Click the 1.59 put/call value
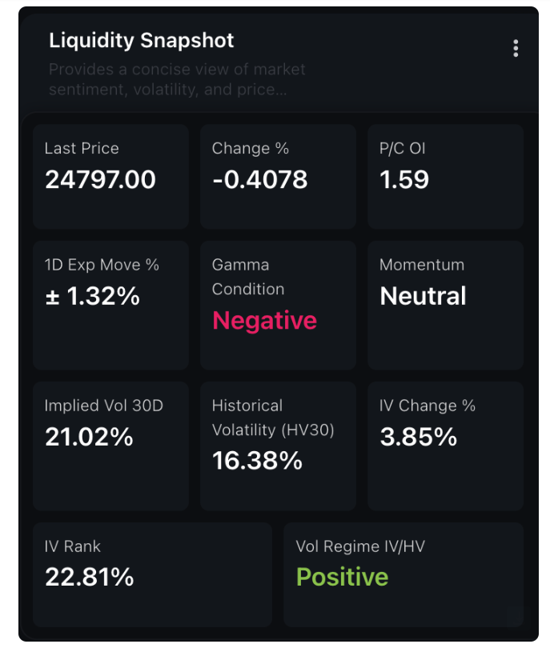550x652 pixels. pos(404,179)
